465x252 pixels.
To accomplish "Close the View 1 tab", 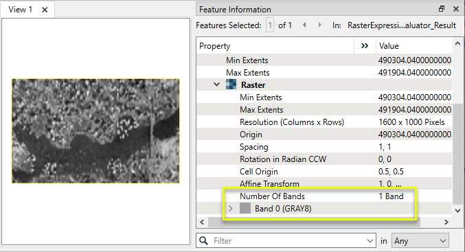I will point(45,10).
